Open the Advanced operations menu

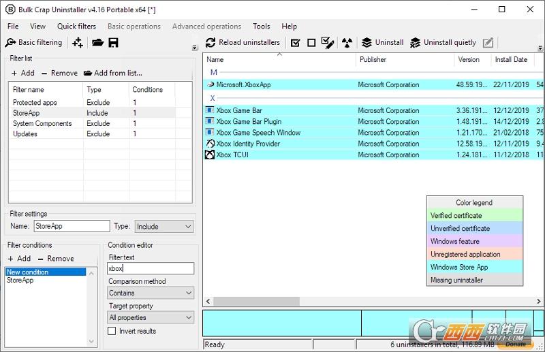click(x=206, y=26)
